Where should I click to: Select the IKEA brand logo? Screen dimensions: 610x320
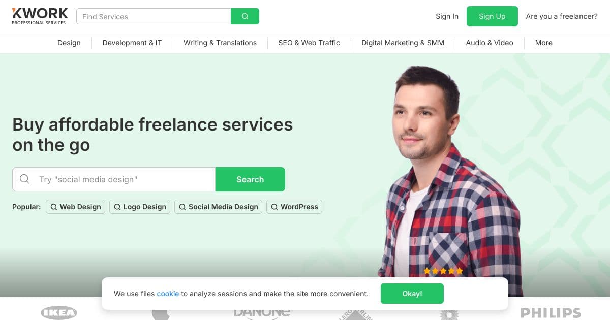click(x=59, y=312)
